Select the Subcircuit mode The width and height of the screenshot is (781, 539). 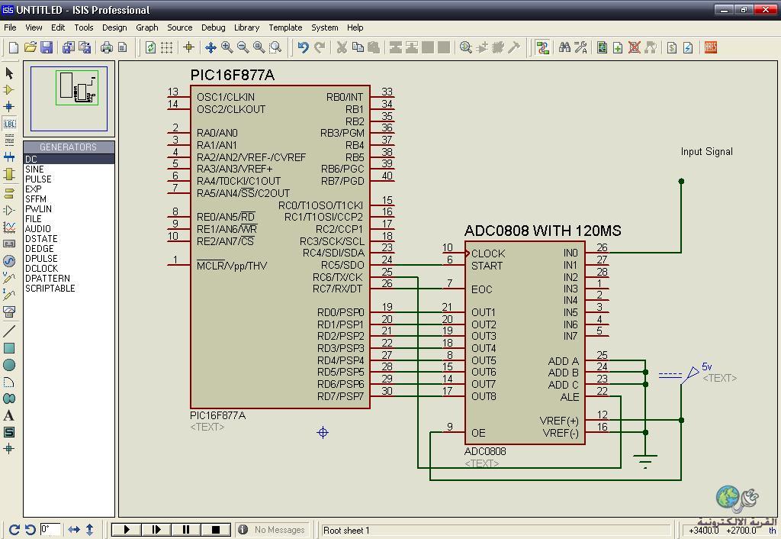coord(9,174)
